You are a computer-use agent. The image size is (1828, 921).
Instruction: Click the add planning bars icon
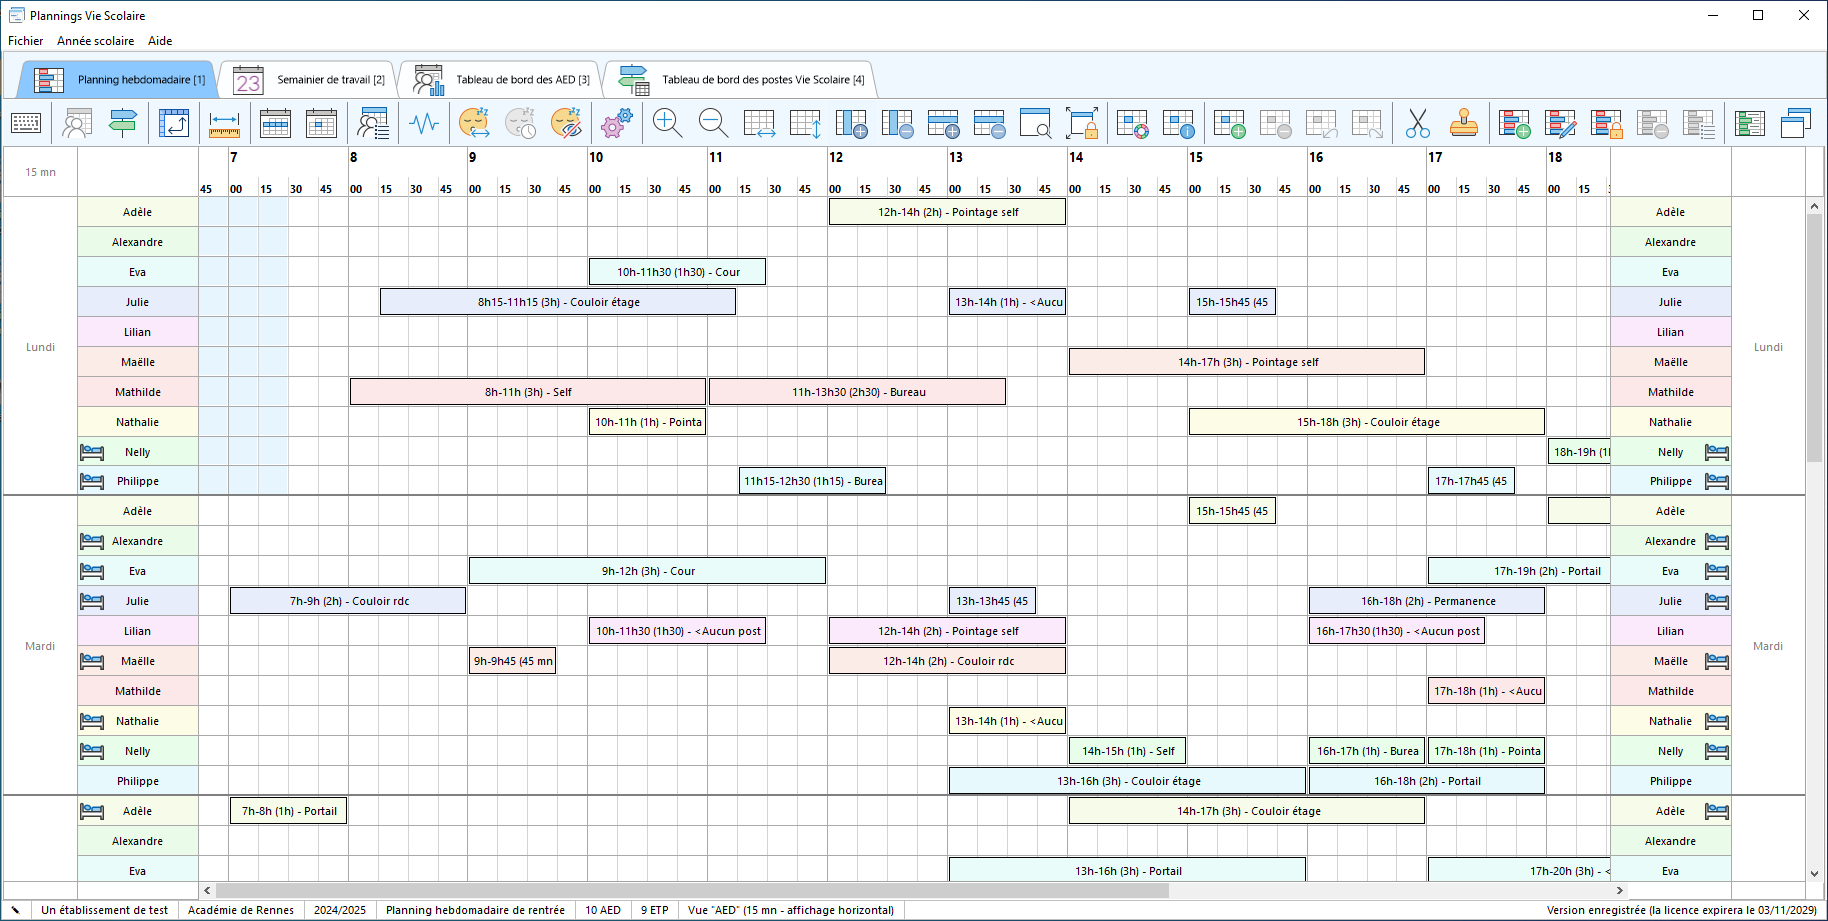pyautogui.click(x=1514, y=123)
